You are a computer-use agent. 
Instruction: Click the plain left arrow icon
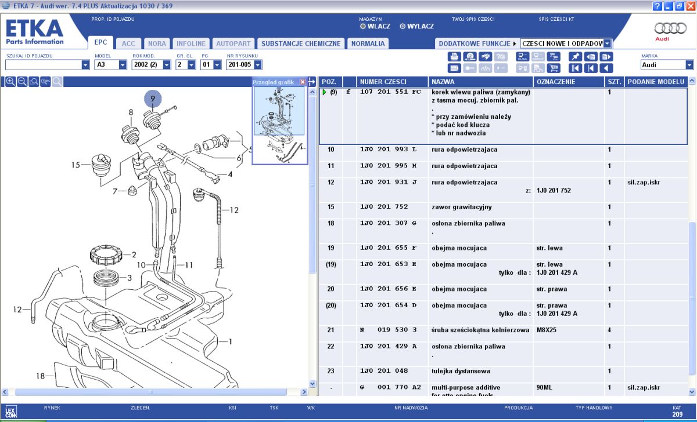(606, 68)
